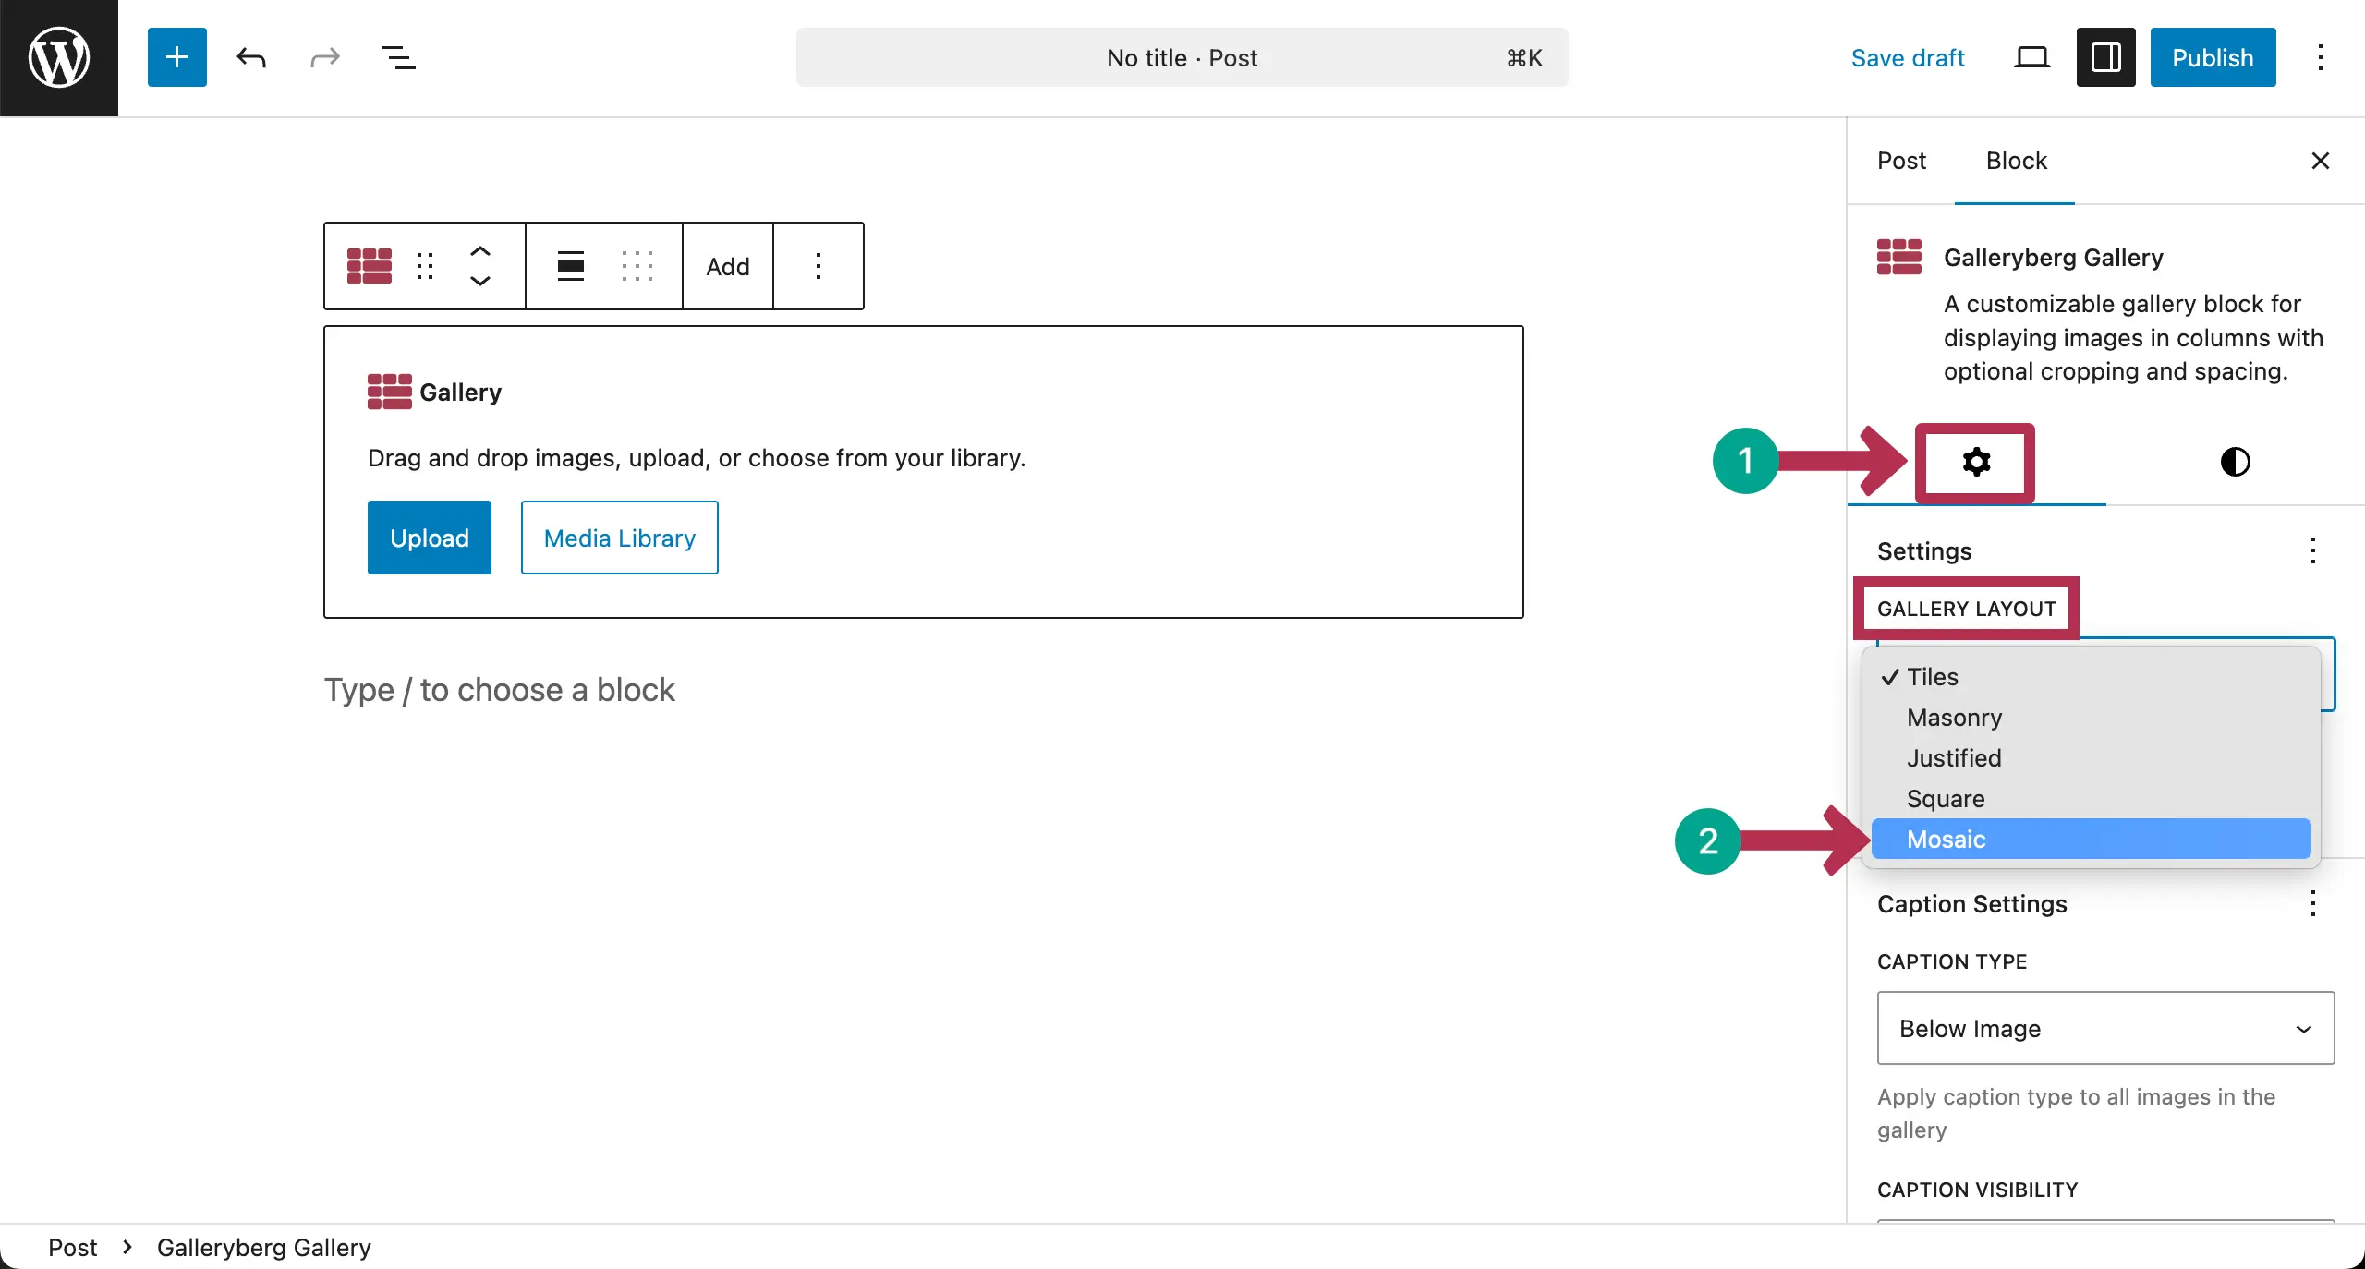Click the align icon in the block toolbar

click(571, 266)
